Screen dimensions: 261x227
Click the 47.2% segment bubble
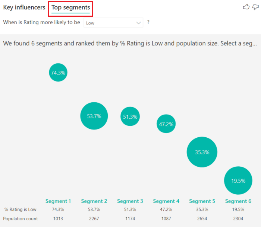(166, 124)
